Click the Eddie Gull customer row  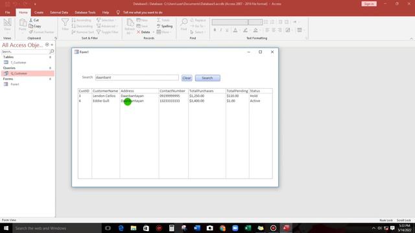(x=175, y=101)
